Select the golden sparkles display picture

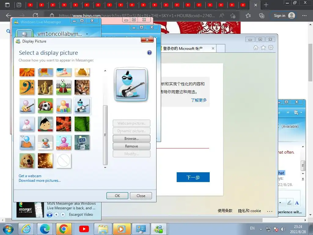tap(45, 161)
